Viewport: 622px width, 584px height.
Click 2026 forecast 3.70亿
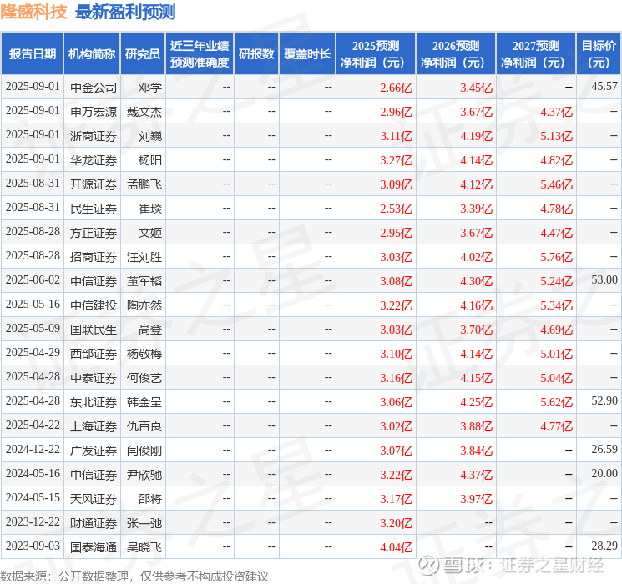point(477,330)
